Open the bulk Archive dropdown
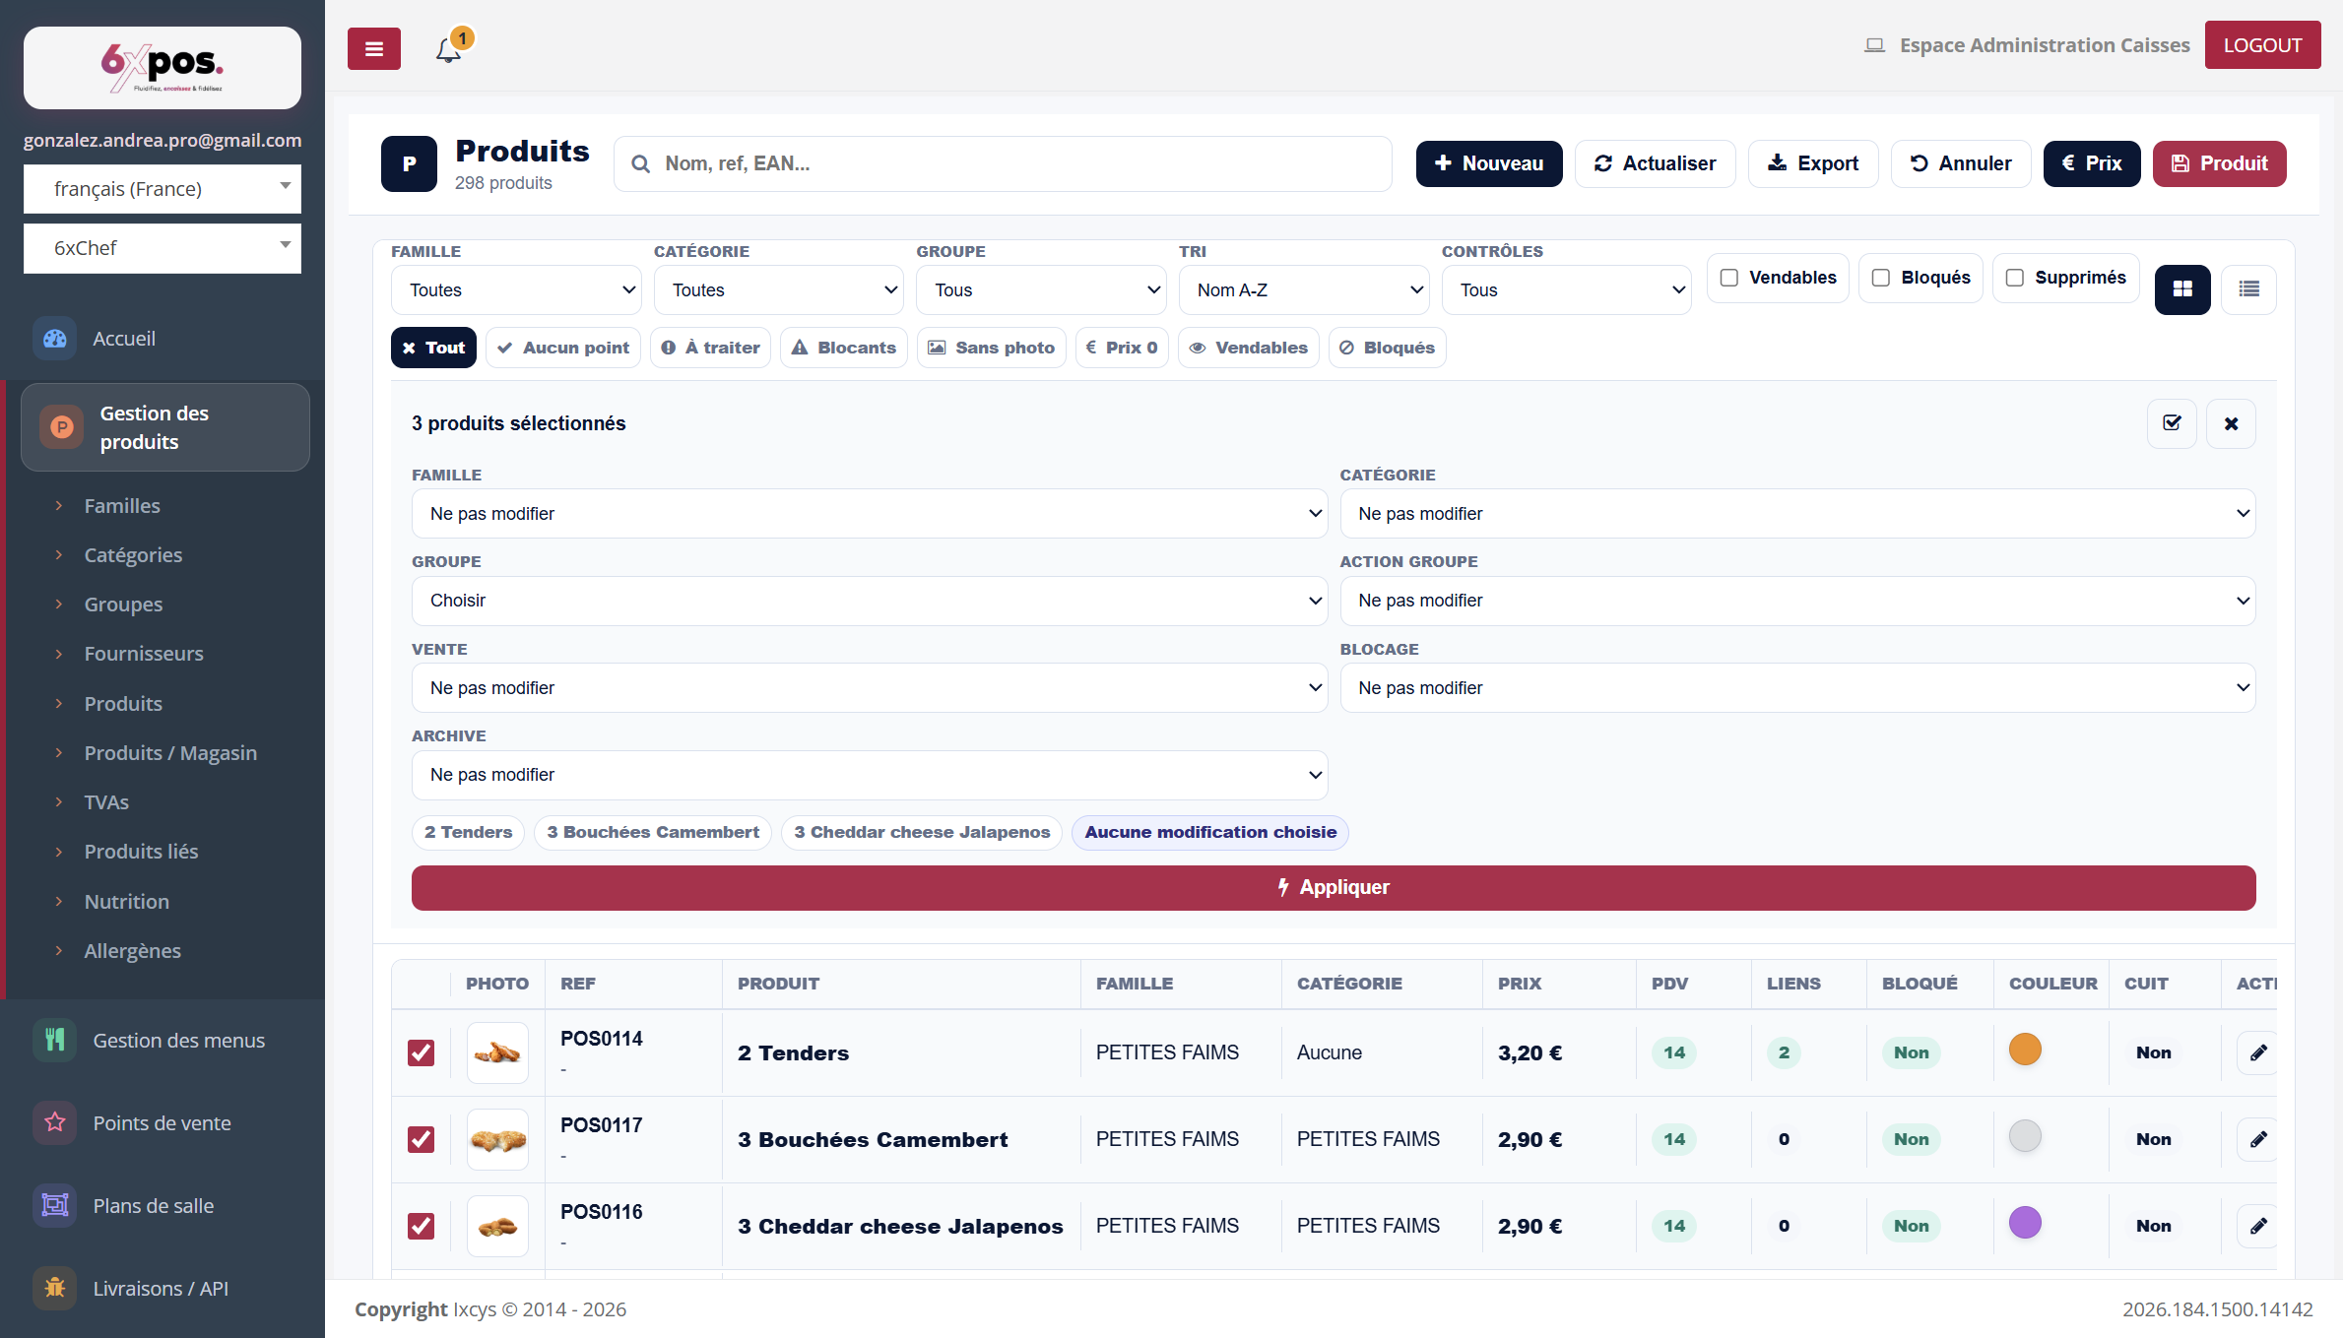The width and height of the screenshot is (2343, 1338). (870, 775)
